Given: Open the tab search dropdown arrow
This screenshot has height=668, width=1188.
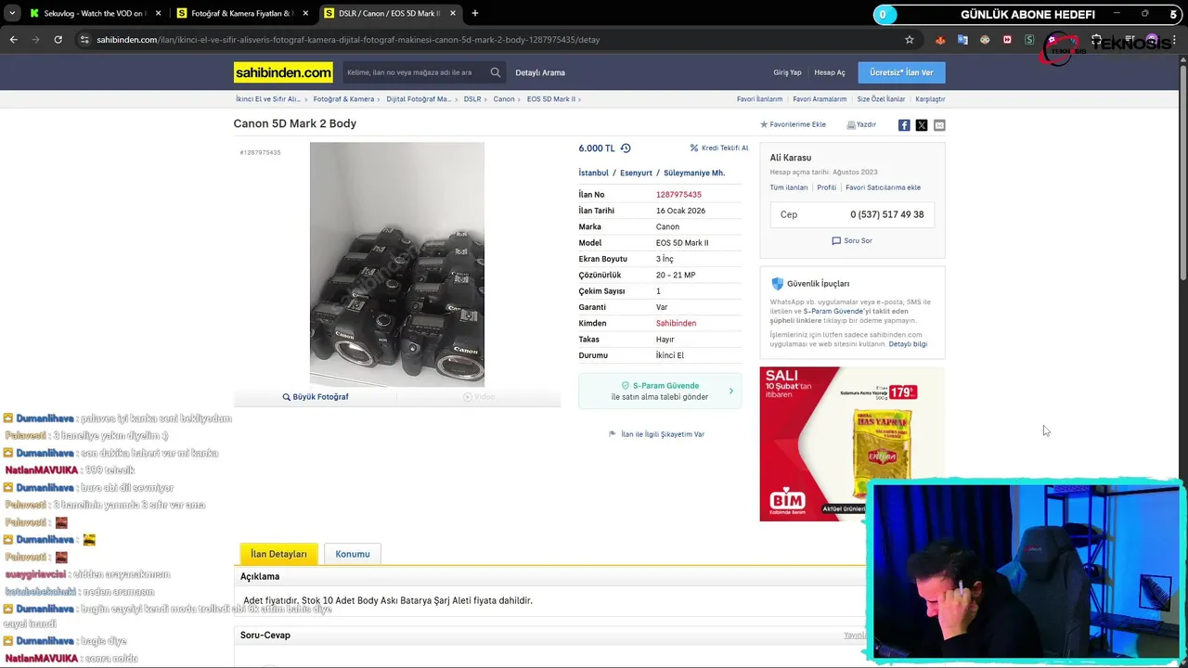Looking at the screenshot, I should click(12, 13).
